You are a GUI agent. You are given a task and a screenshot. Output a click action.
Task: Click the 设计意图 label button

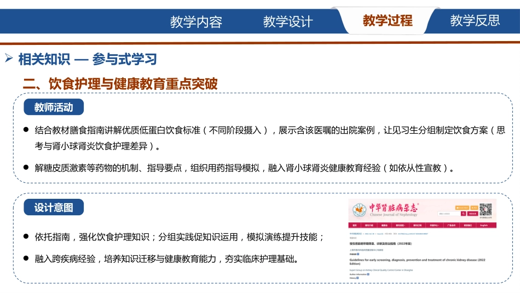point(54,208)
